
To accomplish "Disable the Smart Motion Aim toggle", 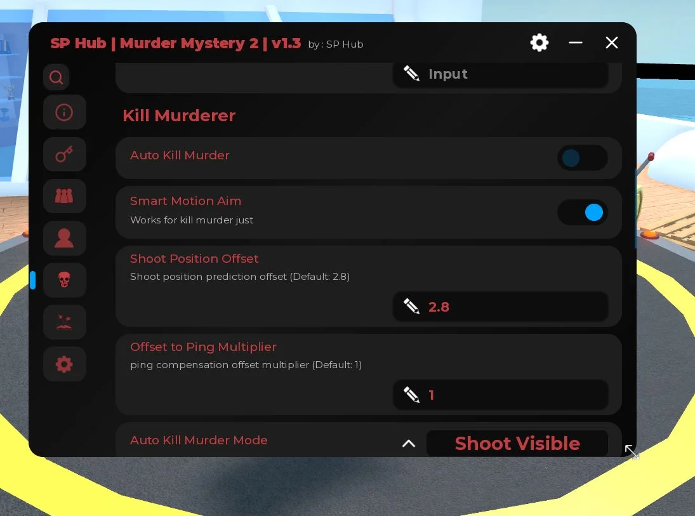I will click(582, 213).
